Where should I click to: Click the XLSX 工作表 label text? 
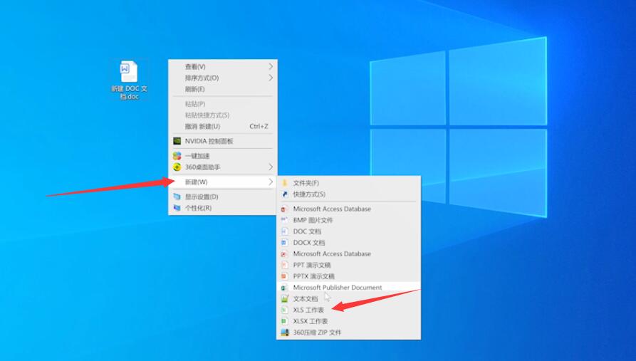311,321
